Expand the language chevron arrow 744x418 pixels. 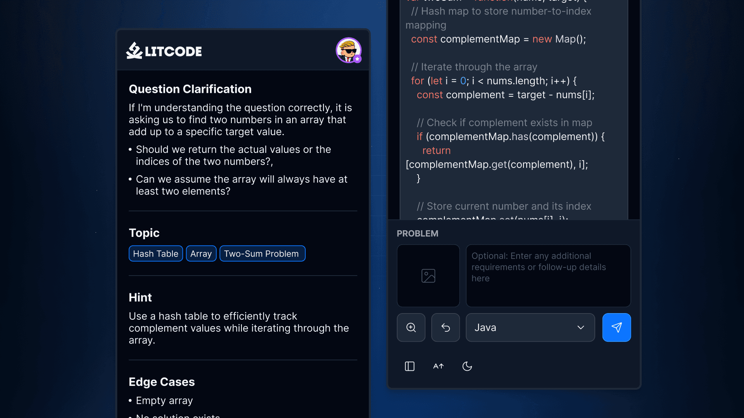point(580,327)
